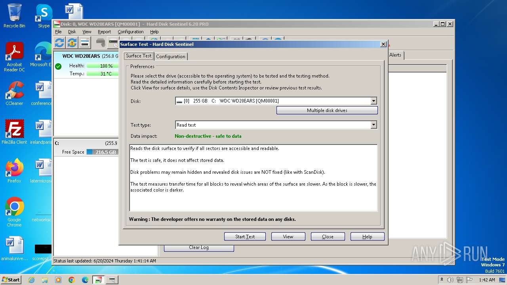507x285 pixels.
Task: Switch to Surface Test taskbar item
Action: [x=112, y=280]
